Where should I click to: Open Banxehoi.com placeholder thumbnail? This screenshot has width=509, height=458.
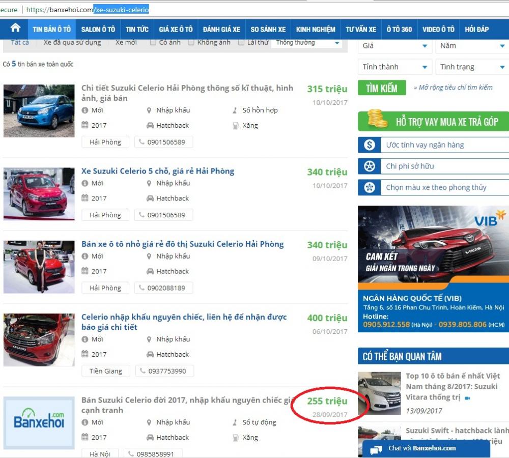[39, 423]
